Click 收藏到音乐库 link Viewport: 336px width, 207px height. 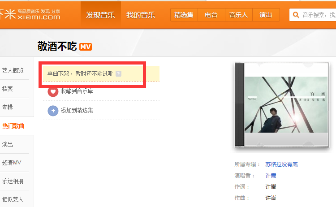pos(77,91)
